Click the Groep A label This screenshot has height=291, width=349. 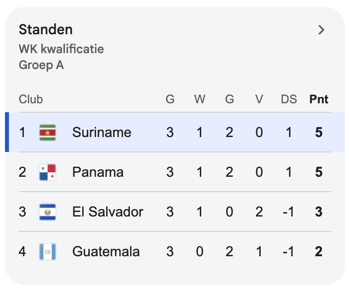[41, 65]
